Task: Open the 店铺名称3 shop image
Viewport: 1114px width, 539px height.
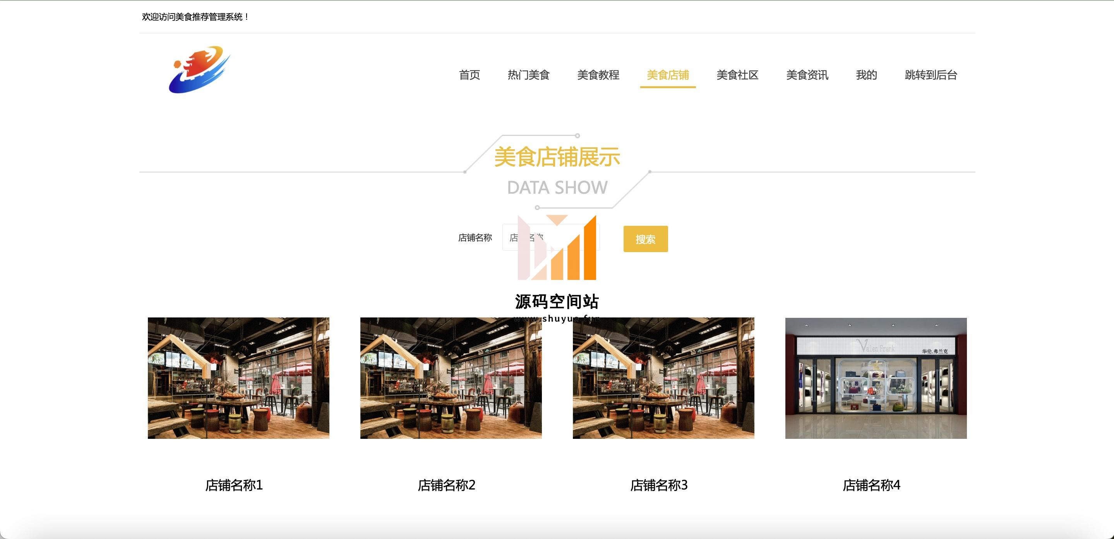Action: 663,378
